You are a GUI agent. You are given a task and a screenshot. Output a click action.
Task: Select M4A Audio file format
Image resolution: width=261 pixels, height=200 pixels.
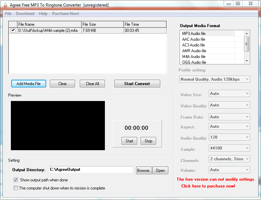tap(207, 57)
